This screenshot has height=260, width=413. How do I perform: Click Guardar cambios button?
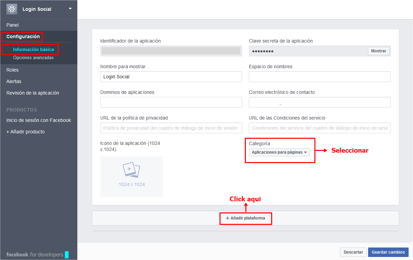pyautogui.click(x=388, y=252)
